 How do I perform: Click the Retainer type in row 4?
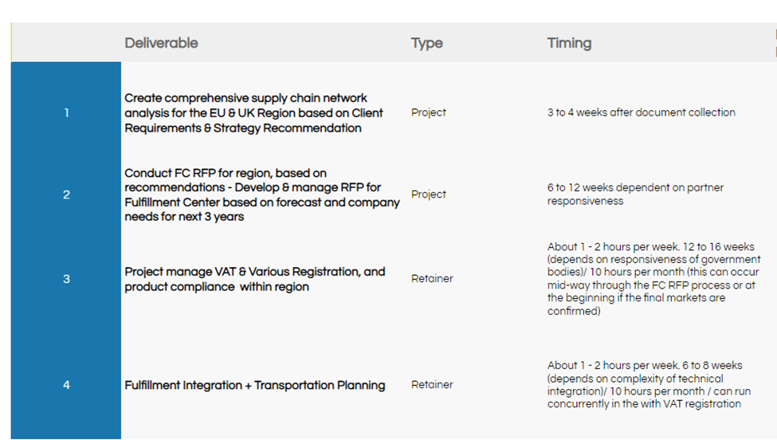432,384
